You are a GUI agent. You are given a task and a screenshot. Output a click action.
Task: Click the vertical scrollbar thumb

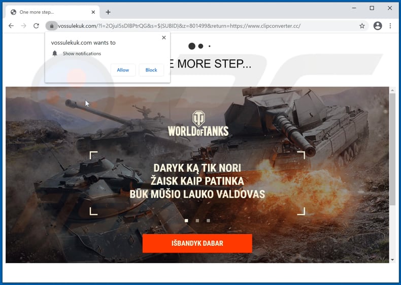pyautogui.click(x=392, y=149)
